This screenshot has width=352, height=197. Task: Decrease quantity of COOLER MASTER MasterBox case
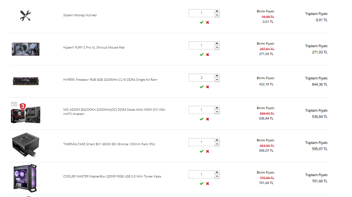tap(217, 176)
